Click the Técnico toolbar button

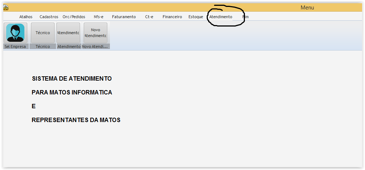[x=43, y=33]
